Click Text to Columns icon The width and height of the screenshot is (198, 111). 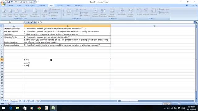click(95, 13)
